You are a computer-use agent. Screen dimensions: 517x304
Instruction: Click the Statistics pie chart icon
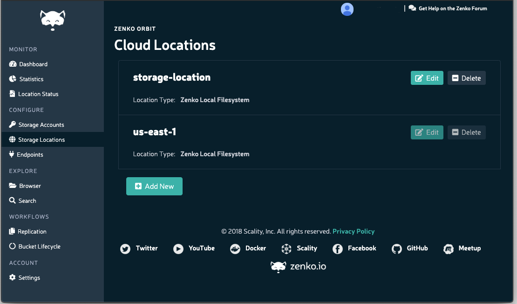(x=13, y=79)
